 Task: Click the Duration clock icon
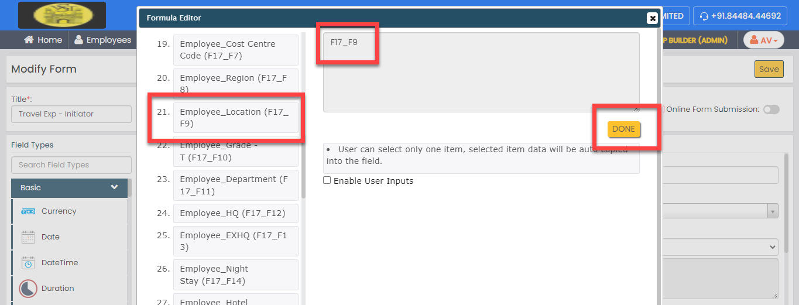pos(28,289)
